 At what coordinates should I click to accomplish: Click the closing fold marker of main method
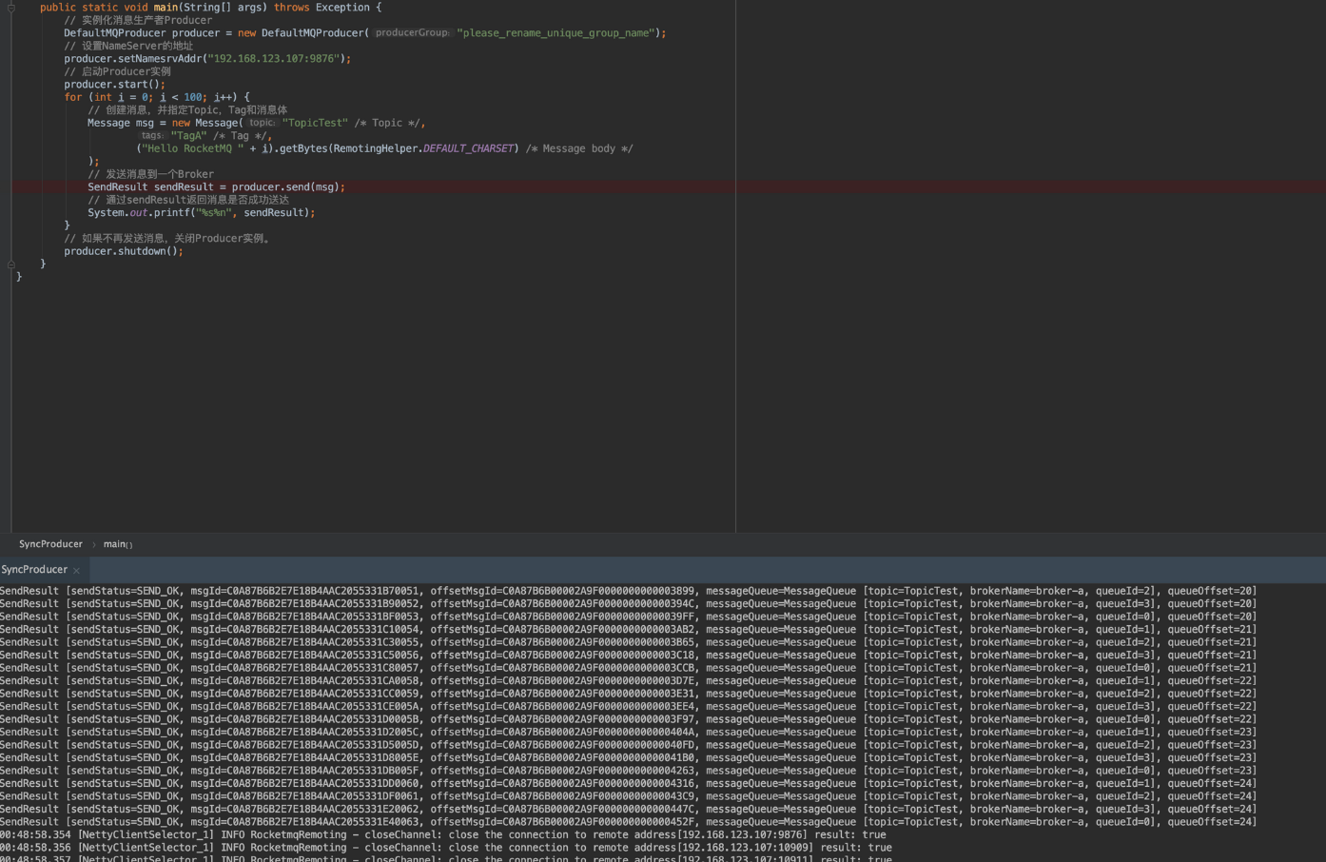pyautogui.click(x=11, y=264)
